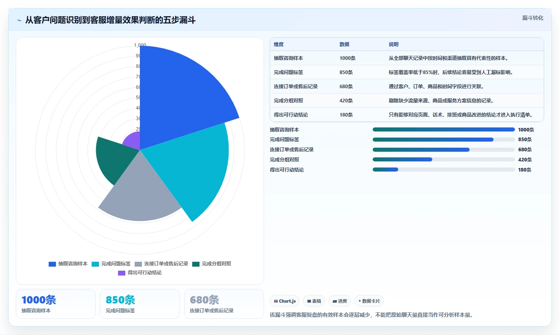Toggle the 完成问题标签 legend swatch

pos(95,264)
